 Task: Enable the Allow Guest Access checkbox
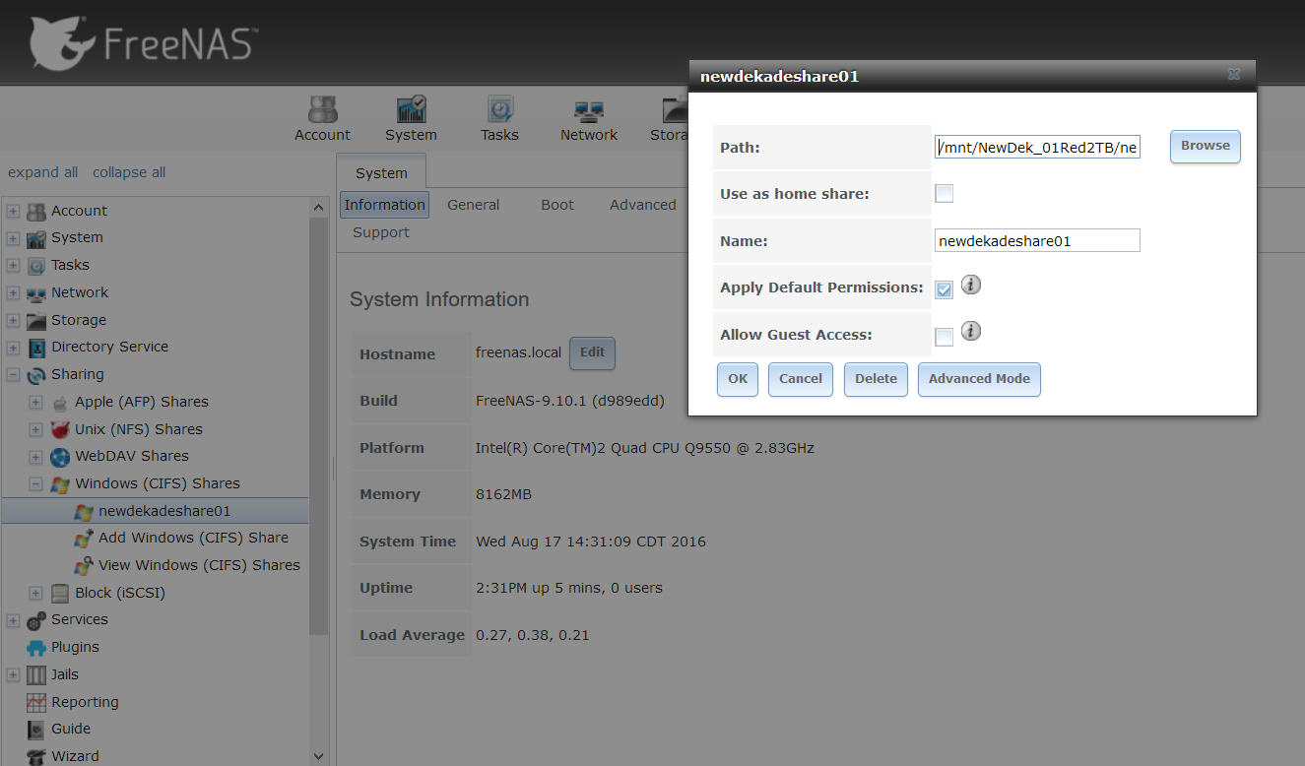944,337
